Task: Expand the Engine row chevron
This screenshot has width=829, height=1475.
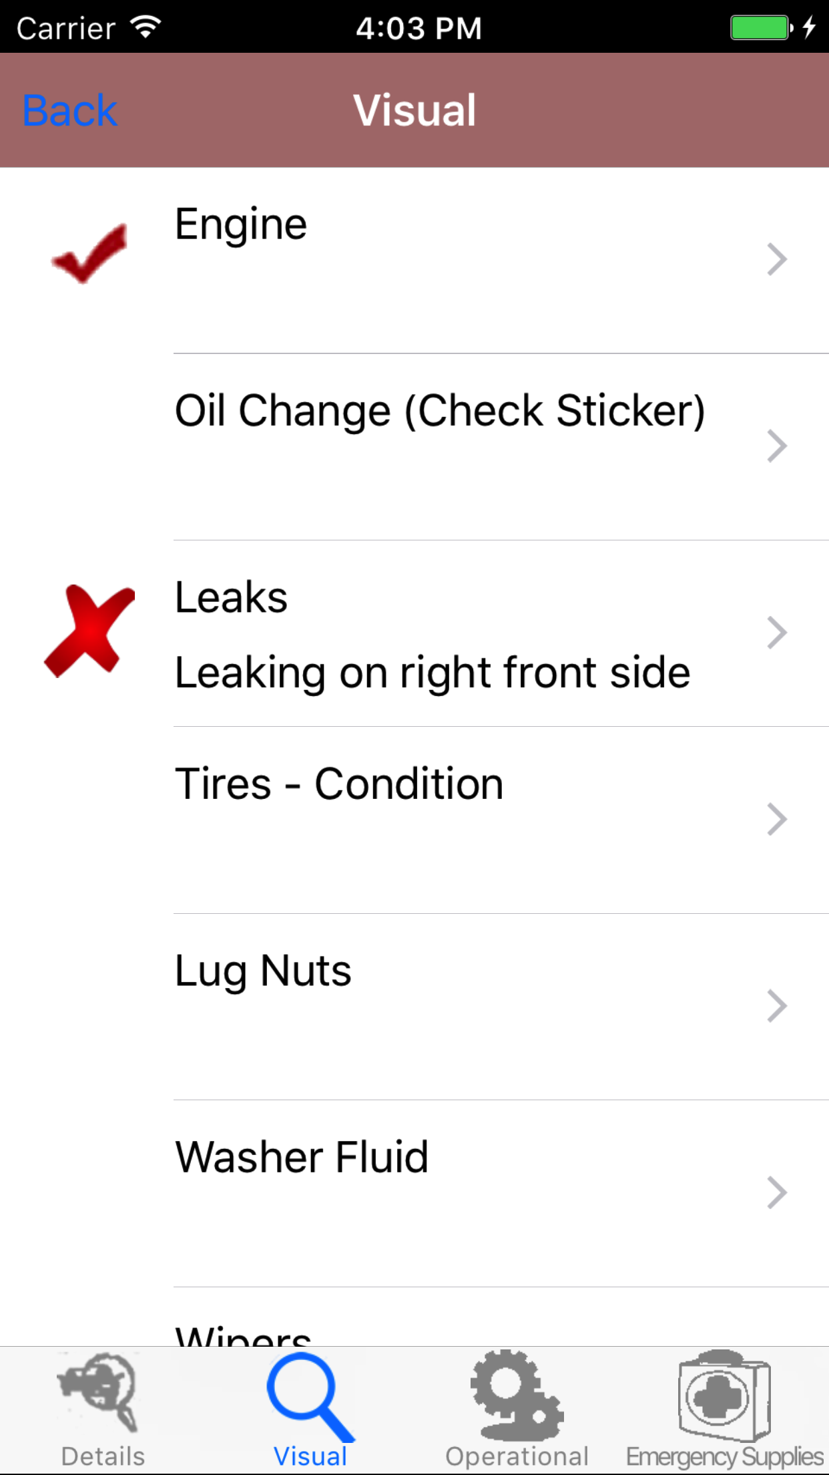Action: [x=777, y=259]
